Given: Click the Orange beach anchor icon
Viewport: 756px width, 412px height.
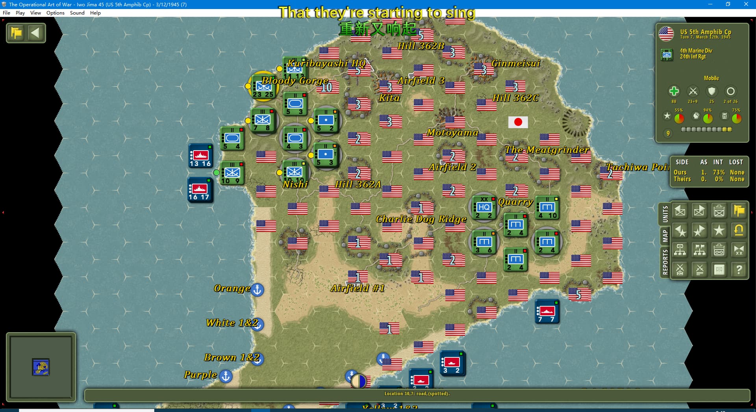Looking at the screenshot, I should [257, 289].
